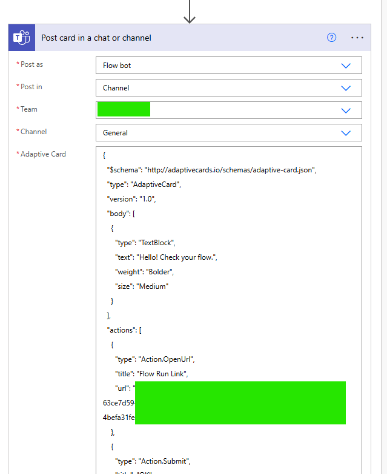The height and width of the screenshot is (474, 387).
Task: Click the Team field label
Action: coord(29,109)
